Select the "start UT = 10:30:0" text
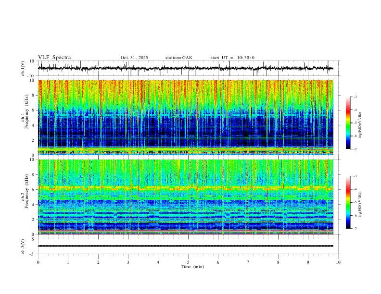The image size is (381, 294). pos(232,58)
